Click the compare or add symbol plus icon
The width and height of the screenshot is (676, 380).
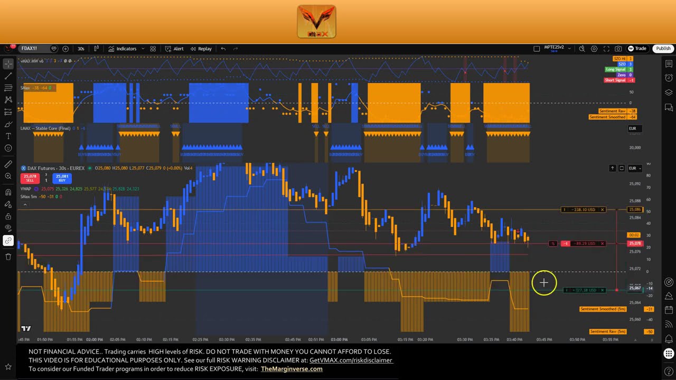[x=65, y=49]
